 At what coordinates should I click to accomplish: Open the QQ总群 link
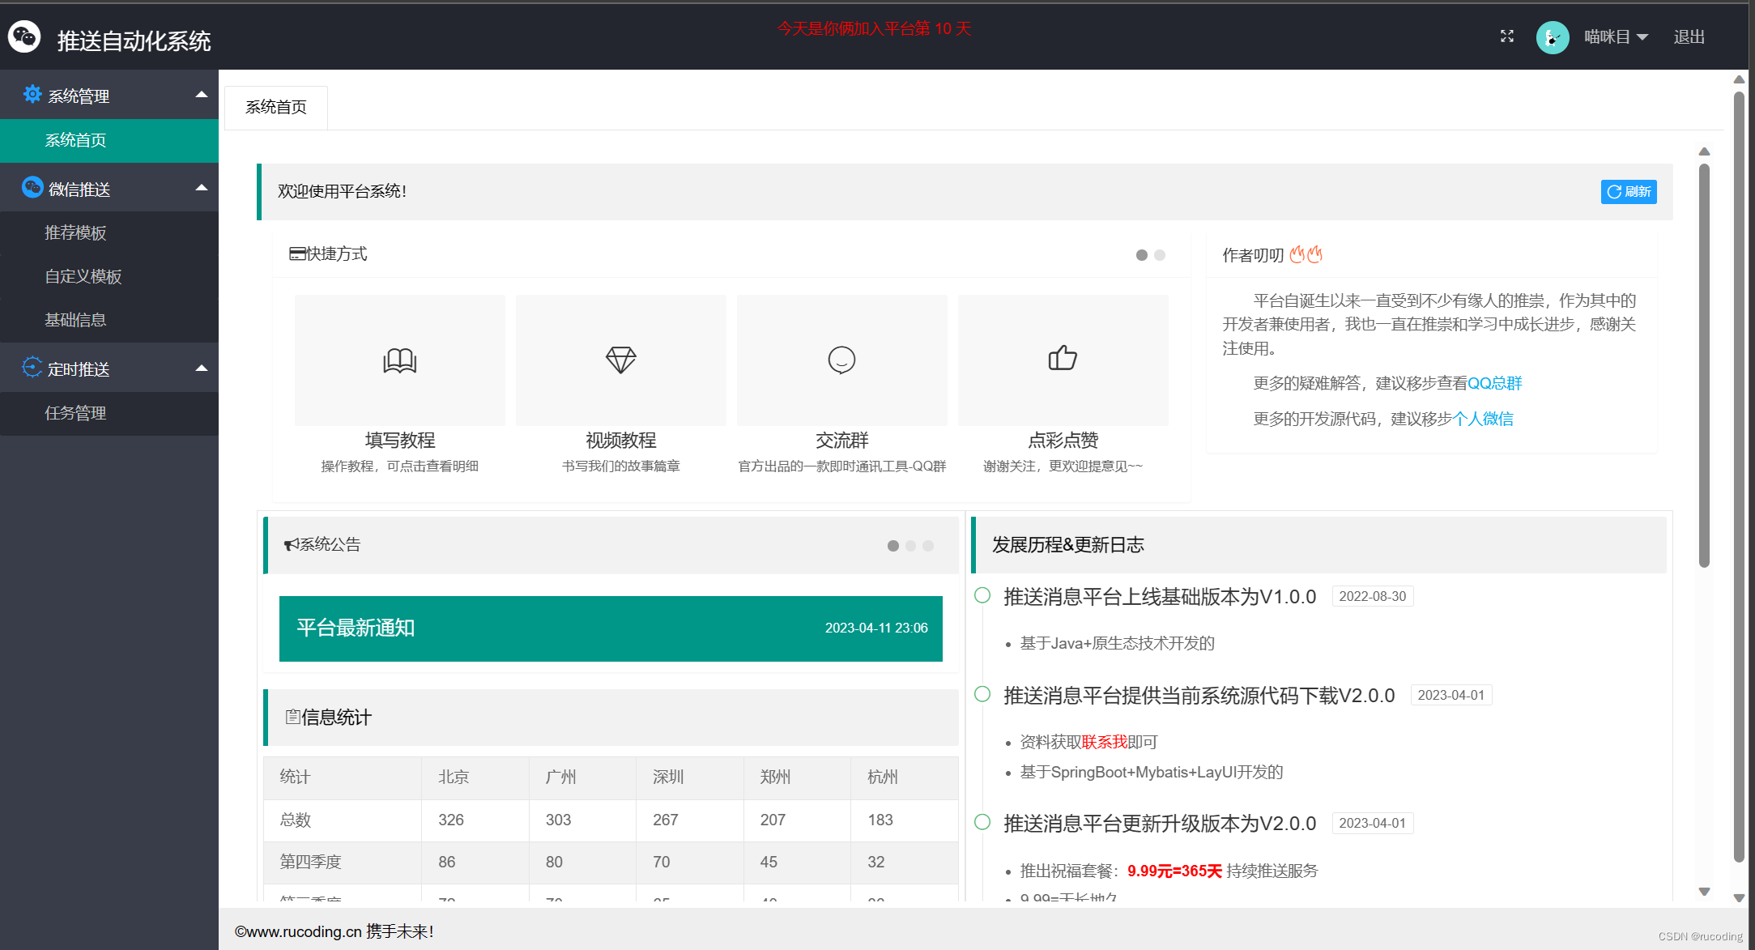[1494, 383]
